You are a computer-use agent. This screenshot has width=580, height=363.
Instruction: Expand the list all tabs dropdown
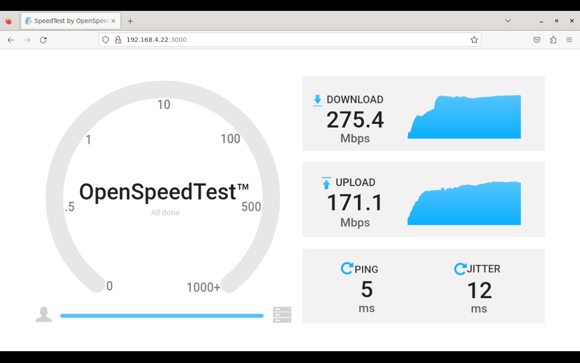pyautogui.click(x=508, y=21)
